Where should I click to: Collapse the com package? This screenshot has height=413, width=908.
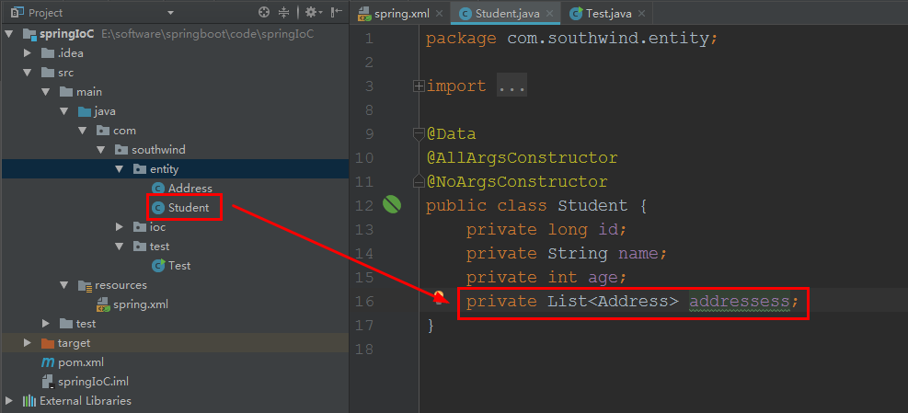point(82,131)
